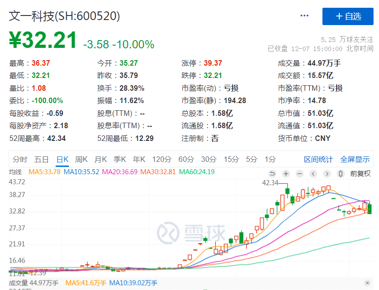Move chart left with the left chevron
The height and width of the screenshot is (290, 379).
coord(313,174)
